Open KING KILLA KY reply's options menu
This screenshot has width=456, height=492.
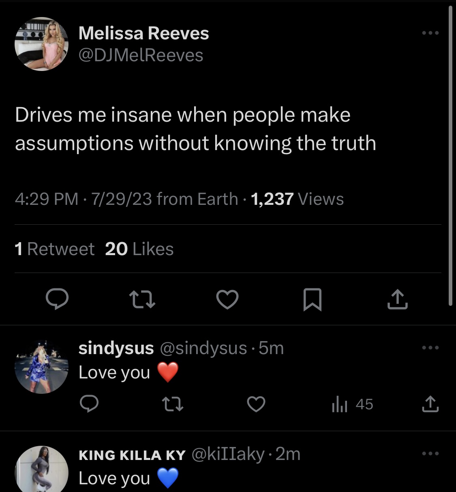[x=430, y=453]
